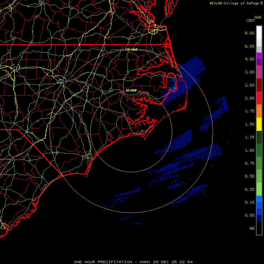264x264 pixels.
Task: Click the 100 NMI range ring label
Action: tap(131, 50)
